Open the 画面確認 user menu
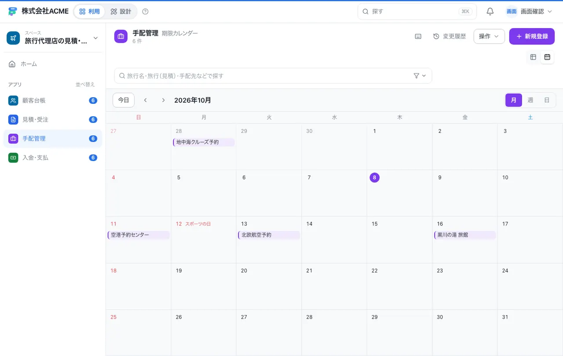The height and width of the screenshot is (356, 563). click(x=529, y=11)
